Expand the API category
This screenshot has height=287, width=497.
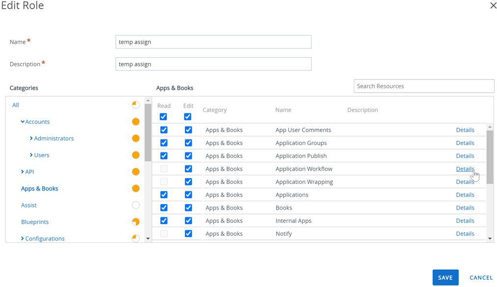tap(22, 172)
